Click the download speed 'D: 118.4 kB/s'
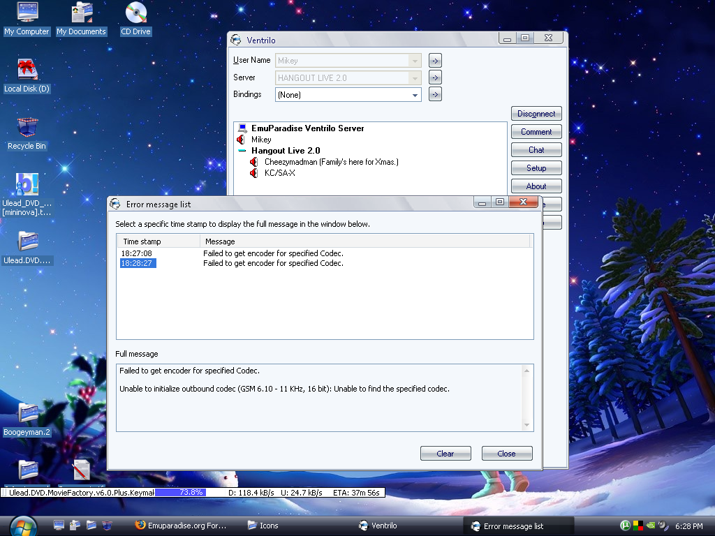715x536 pixels. click(x=251, y=492)
